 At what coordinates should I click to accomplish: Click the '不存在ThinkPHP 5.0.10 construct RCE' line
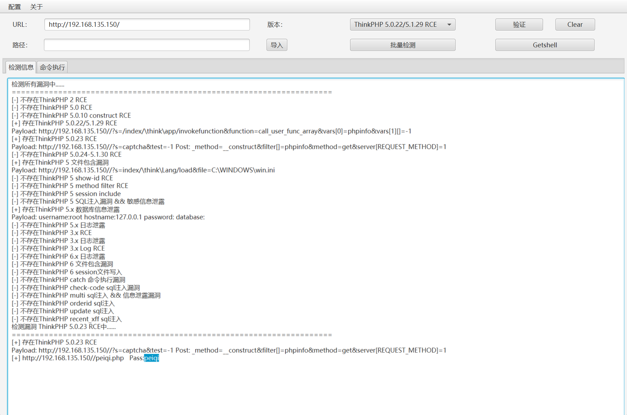pos(71,115)
